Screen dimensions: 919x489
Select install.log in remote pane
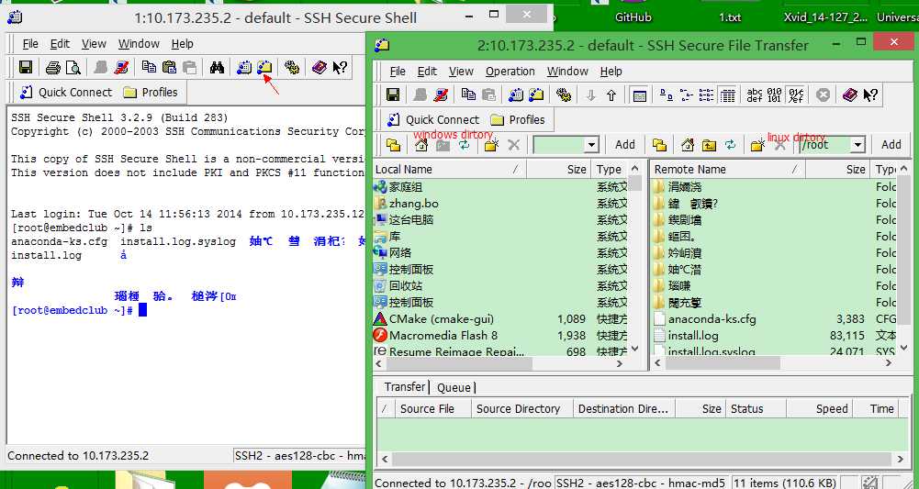tap(693, 336)
